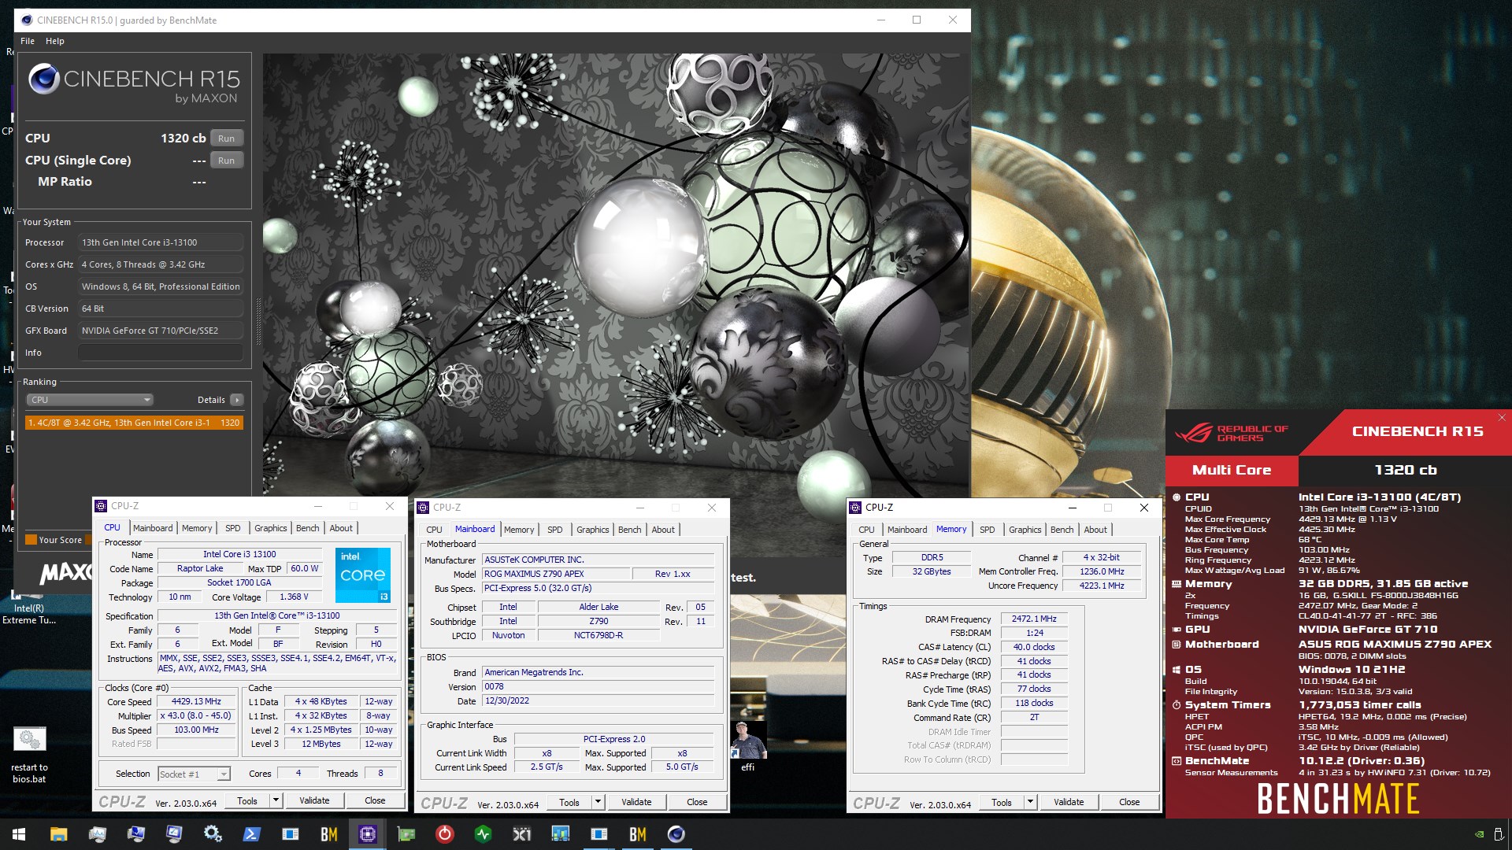This screenshot has height=850, width=1512.
Task: Open BenchMate icon beside the CPU-Z taskbar icon
Action: coord(328,834)
